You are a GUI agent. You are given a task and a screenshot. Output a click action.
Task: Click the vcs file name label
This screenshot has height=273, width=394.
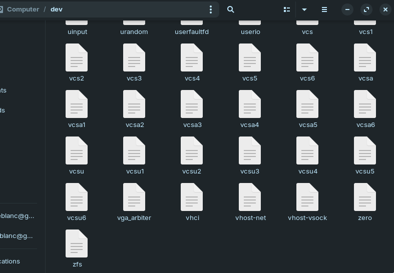(307, 32)
